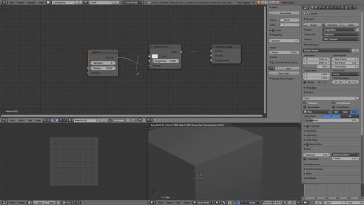This screenshot has width=364, height=205.
Task: Open Select menu in node editor
Action: [22, 120]
